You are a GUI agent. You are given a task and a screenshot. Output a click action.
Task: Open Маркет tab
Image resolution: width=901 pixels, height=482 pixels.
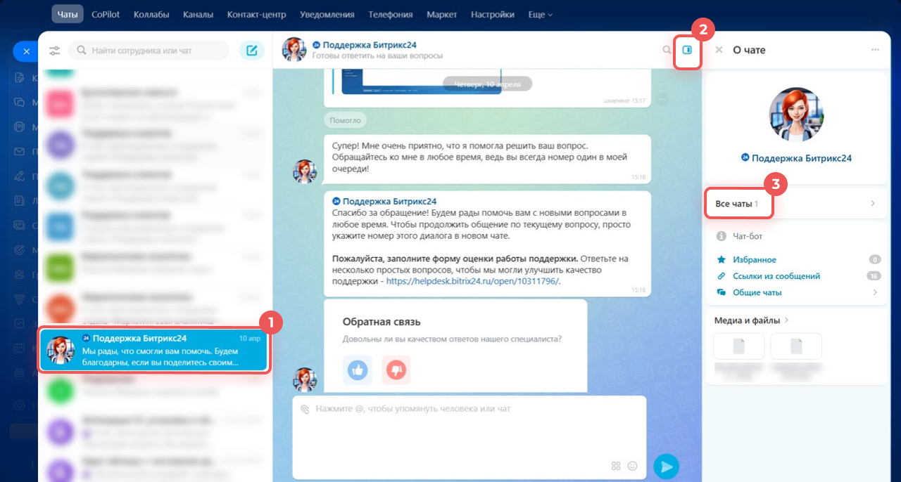pos(441,14)
